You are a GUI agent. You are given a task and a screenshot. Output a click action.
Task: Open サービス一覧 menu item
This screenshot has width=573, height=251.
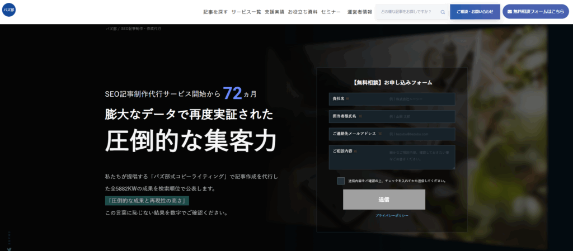pos(246,12)
